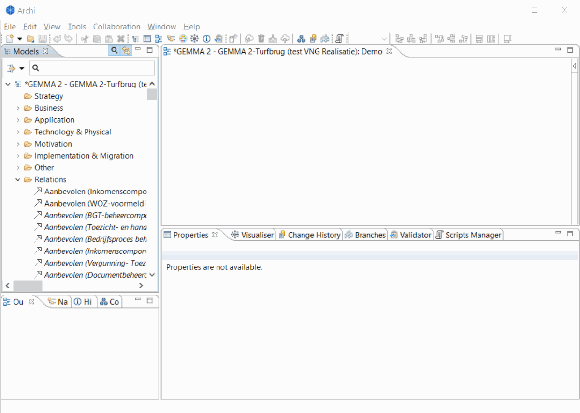Open the Outline view from toolbar

(x=159, y=39)
